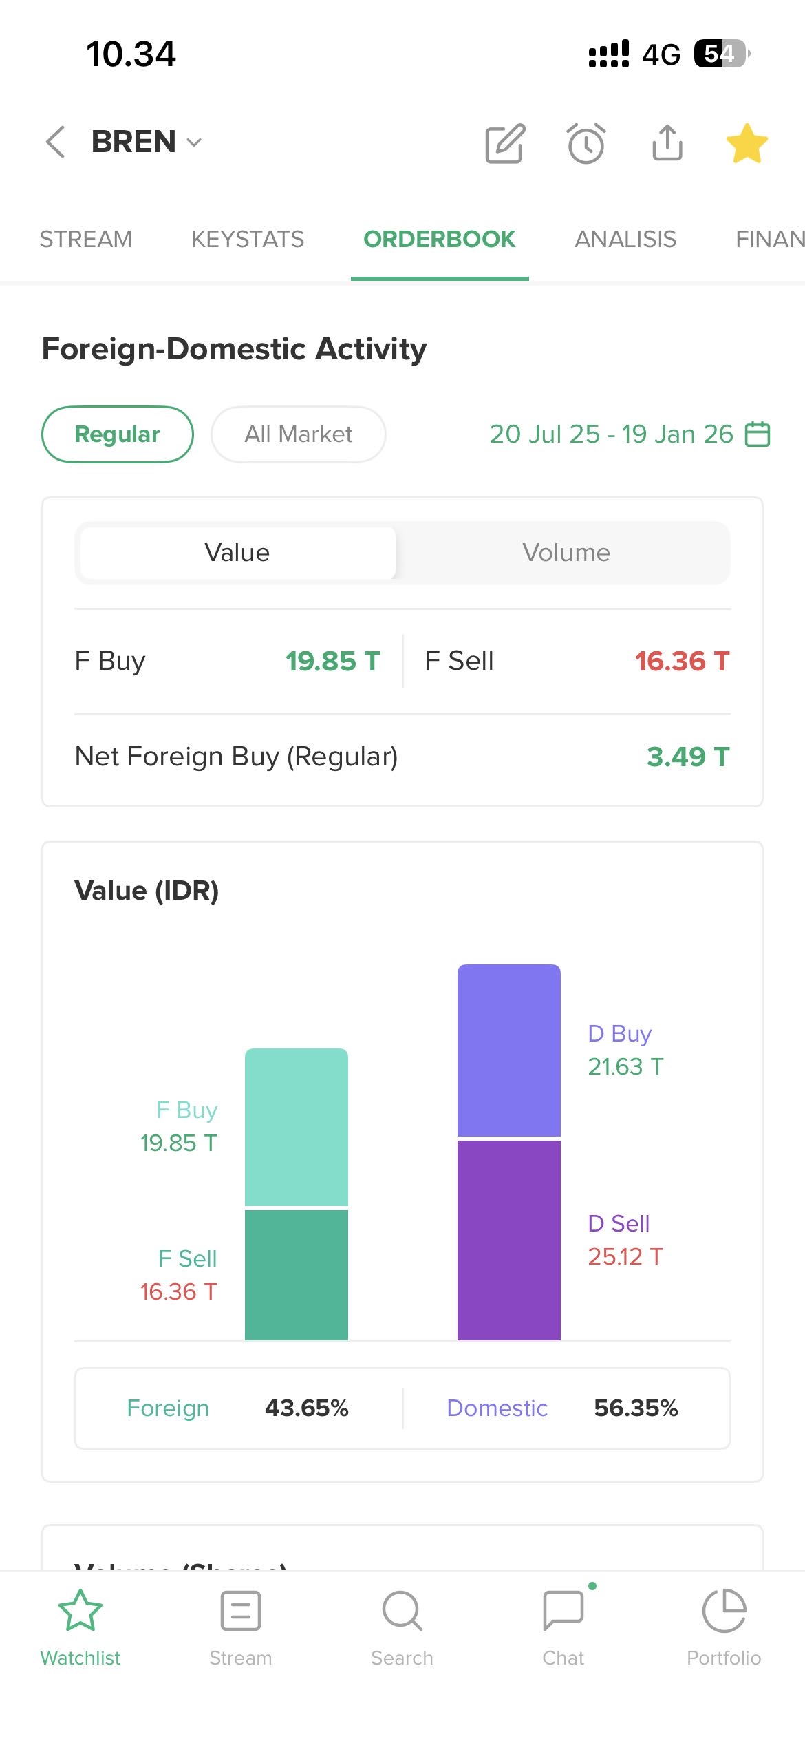Screen dimensions: 805x1743
Task: Set a price alert with alarm icon
Action: (586, 144)
